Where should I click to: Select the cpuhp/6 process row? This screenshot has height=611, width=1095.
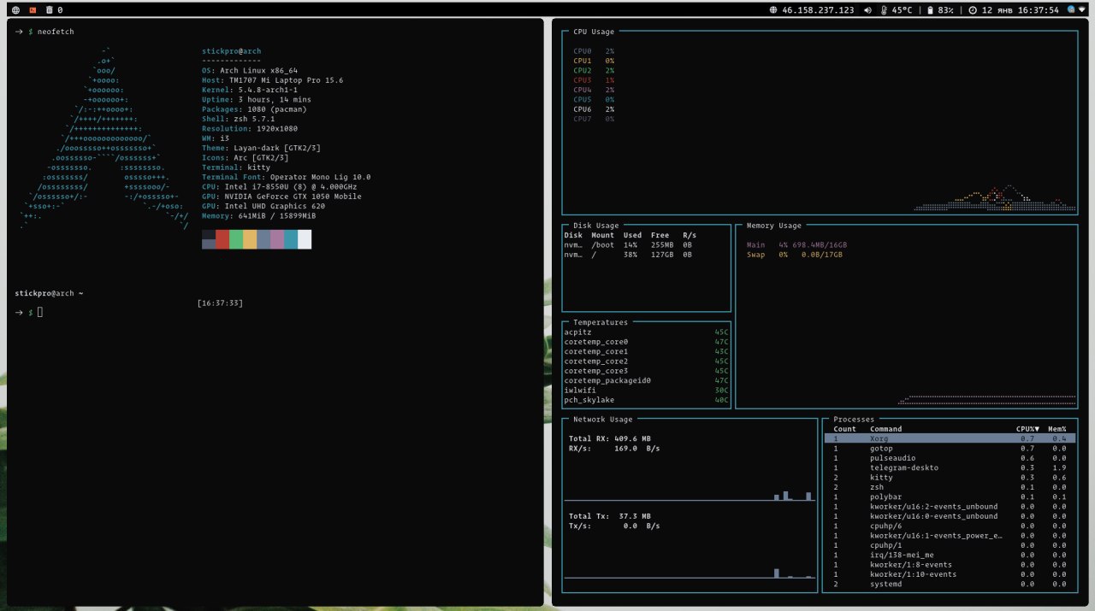[x=950, y=526]
